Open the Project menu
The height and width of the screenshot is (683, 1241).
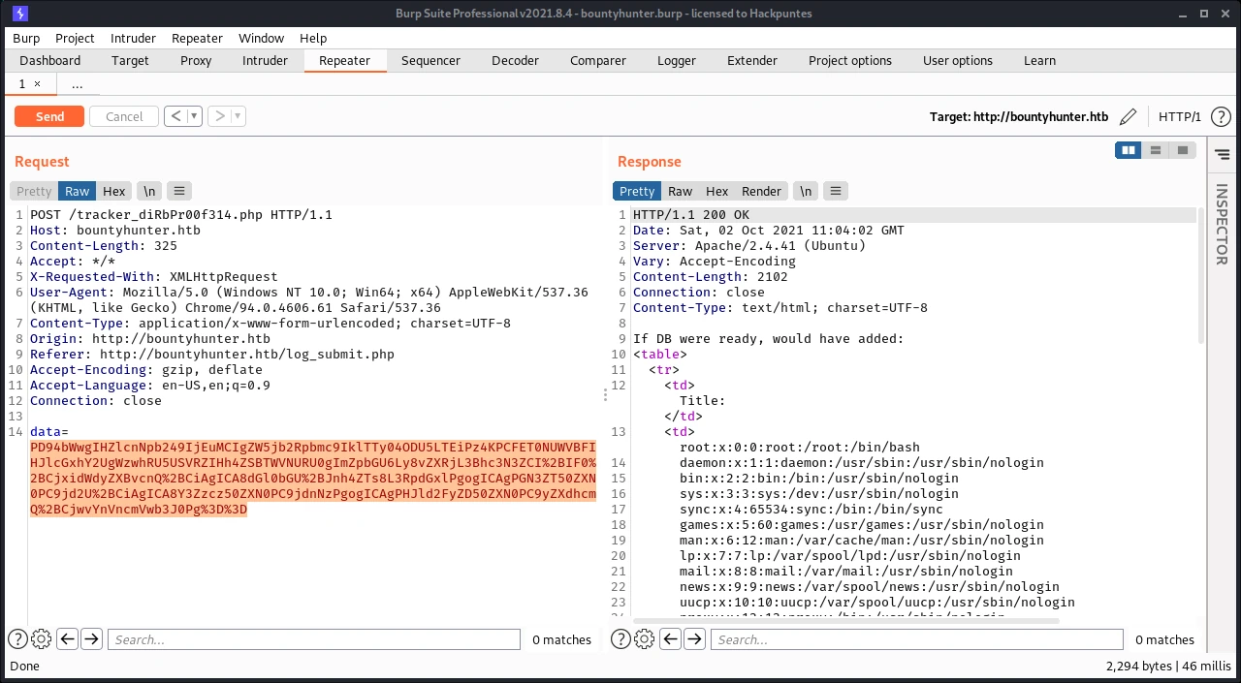75,38
